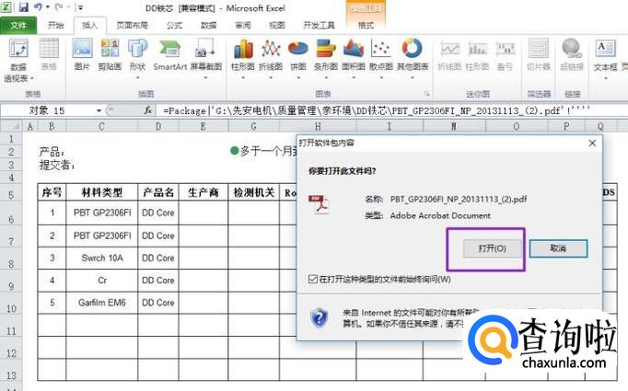Viewport: 628px width, 391px height.
Task: Insert a Slicer
Action: [x=539, y=55]
